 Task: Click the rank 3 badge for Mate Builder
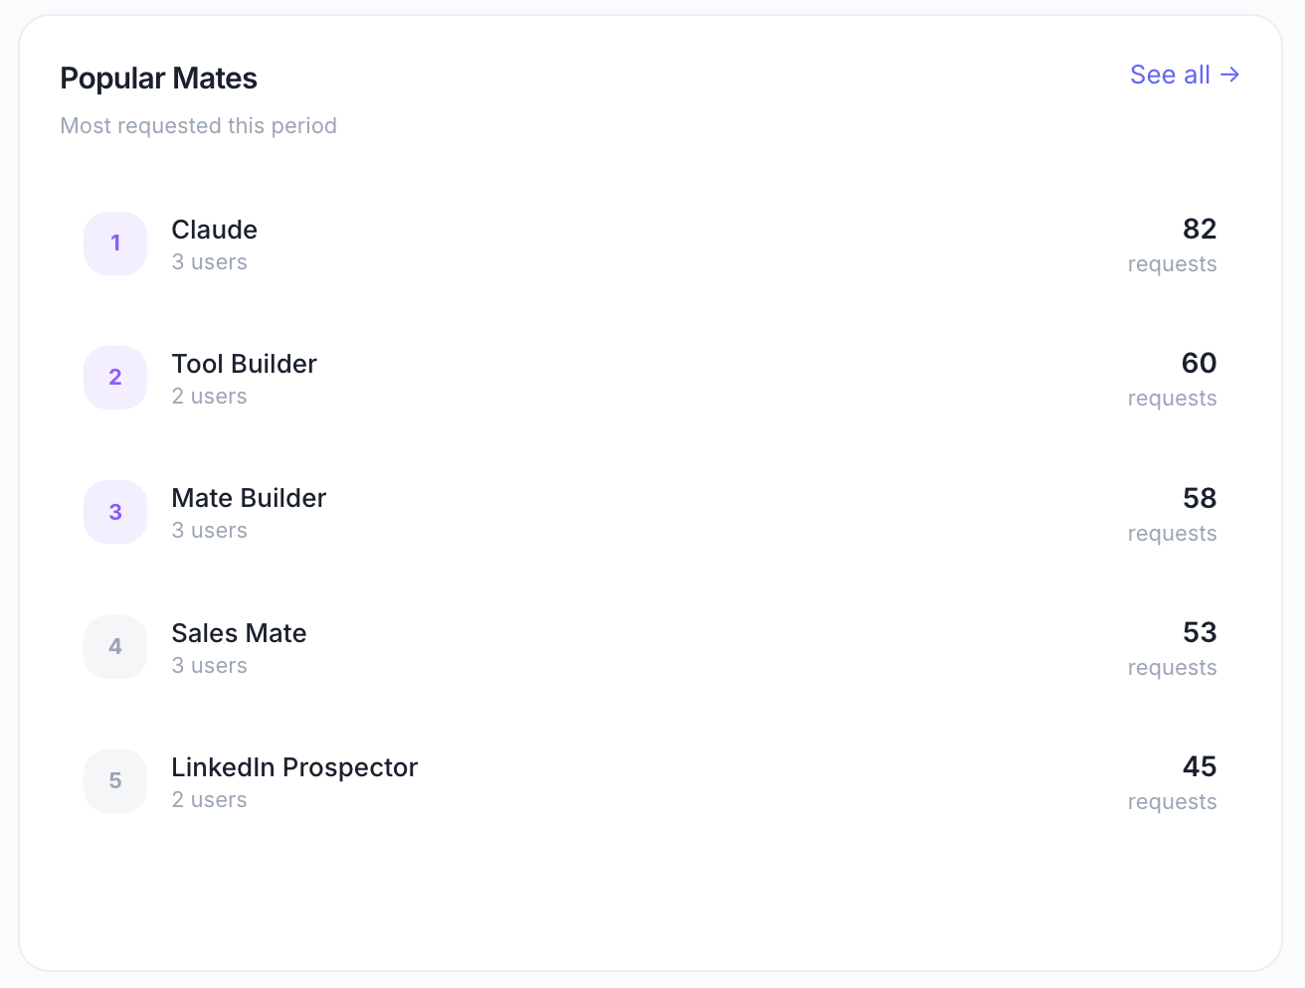pyautogui.click(x=115, y=512)
